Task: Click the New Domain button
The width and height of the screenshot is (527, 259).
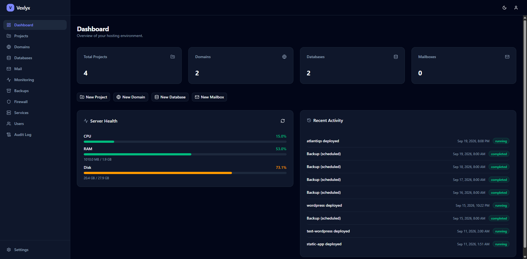Action: [x=131, y=97]
